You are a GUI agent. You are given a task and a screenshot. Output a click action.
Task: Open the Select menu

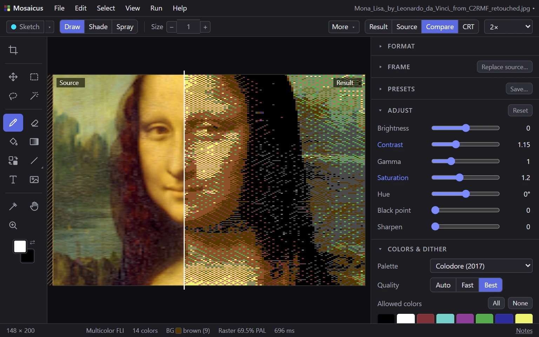pos(106,8)
